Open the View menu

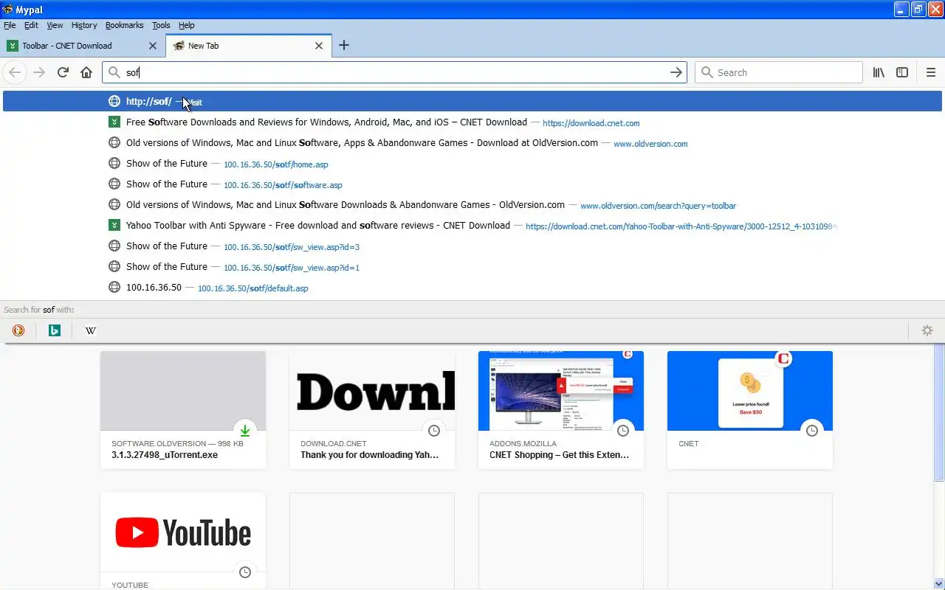[55, 25]
